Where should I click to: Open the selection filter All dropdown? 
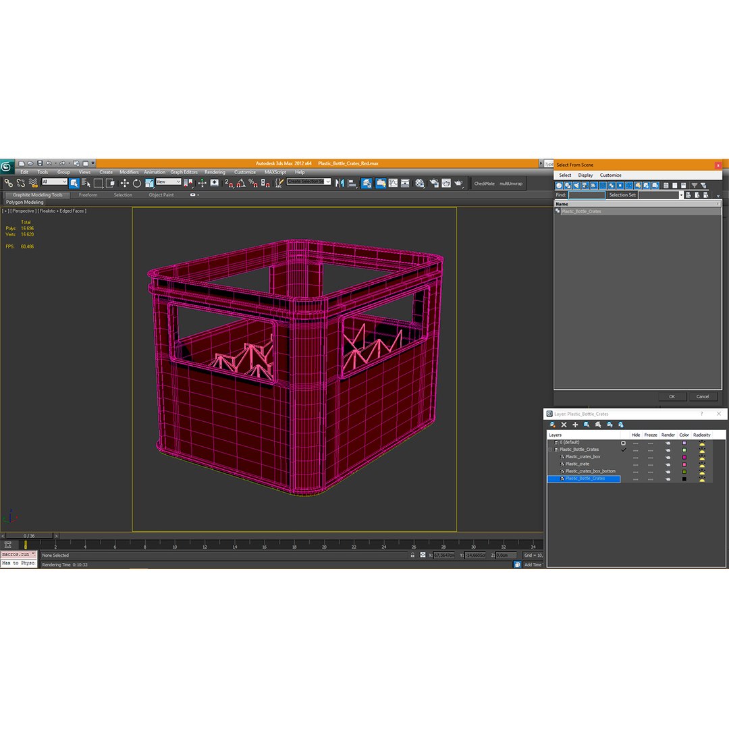55,182
